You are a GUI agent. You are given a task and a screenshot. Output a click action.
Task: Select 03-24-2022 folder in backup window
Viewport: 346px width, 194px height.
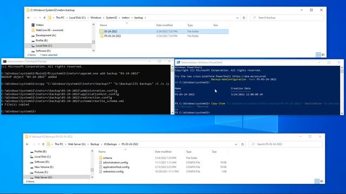point(164,31)
